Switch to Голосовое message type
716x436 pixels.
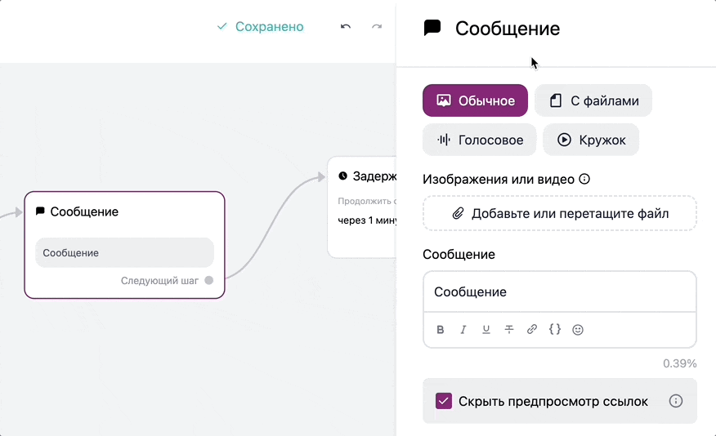[480, 140]
